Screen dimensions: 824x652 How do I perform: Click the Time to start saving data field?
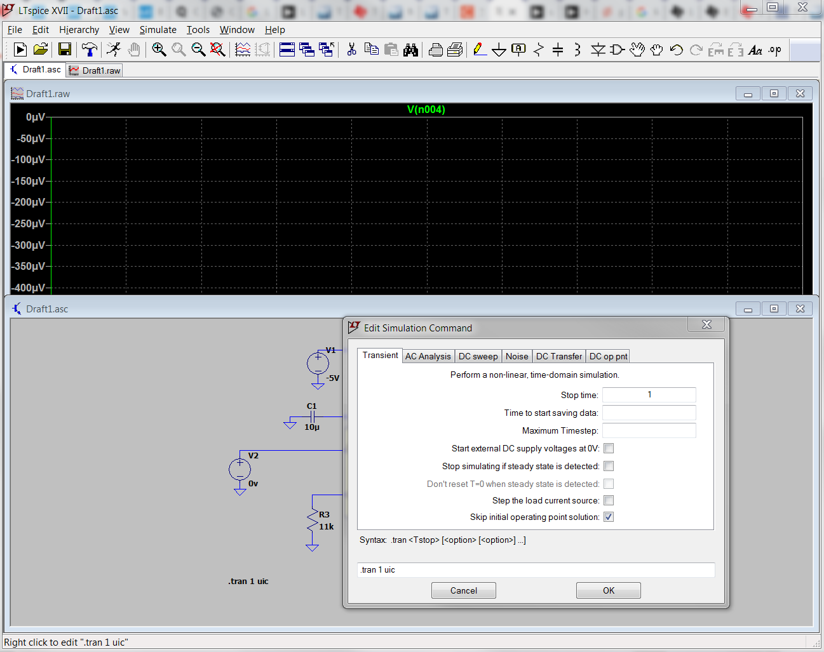click(649, 413)
